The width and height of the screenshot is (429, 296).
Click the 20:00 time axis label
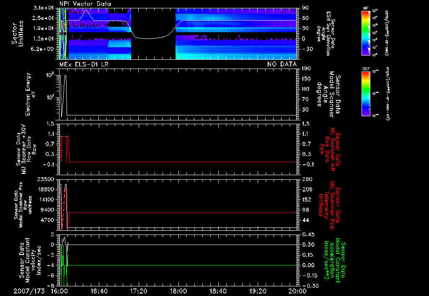[x=297, y=291]
